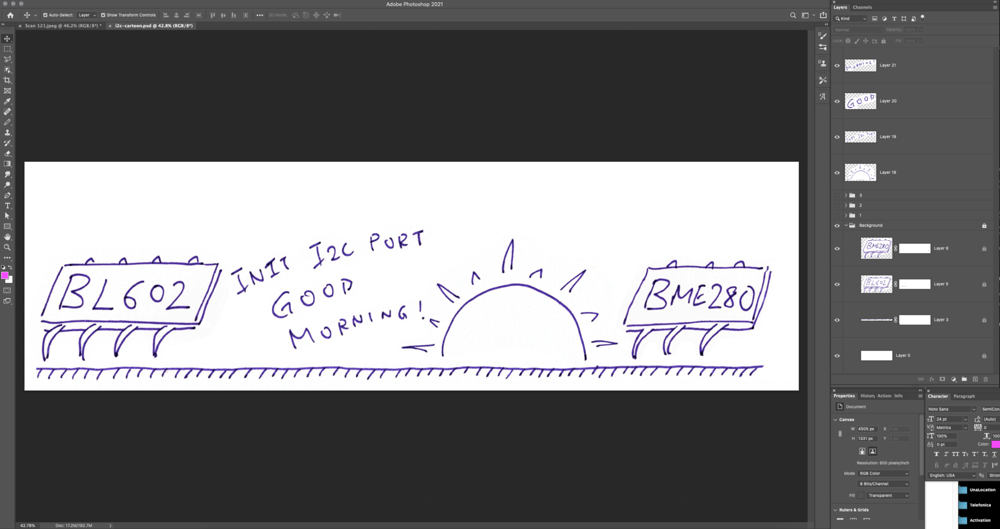Image resolution: width=1000 pixels, height=529 pixels.
Task: Hide Layer 21 using its eye icon
Action: (x=837, y=65)
